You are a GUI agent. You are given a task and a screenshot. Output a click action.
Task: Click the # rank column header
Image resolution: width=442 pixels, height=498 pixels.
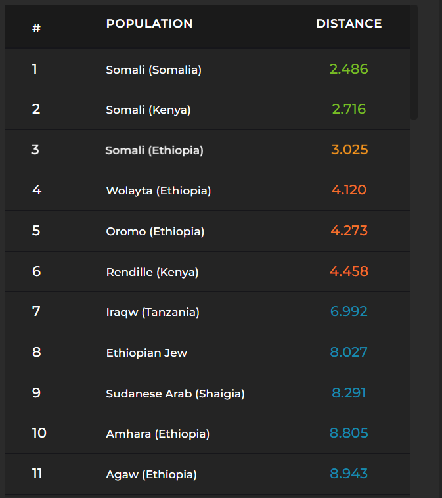pos(36,28)
